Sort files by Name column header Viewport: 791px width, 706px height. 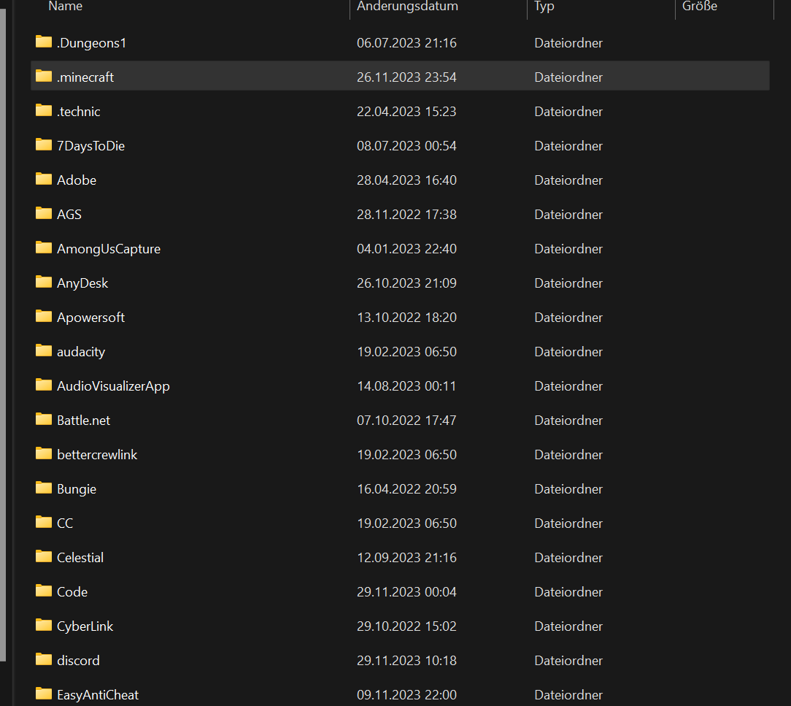click(66, 7)
